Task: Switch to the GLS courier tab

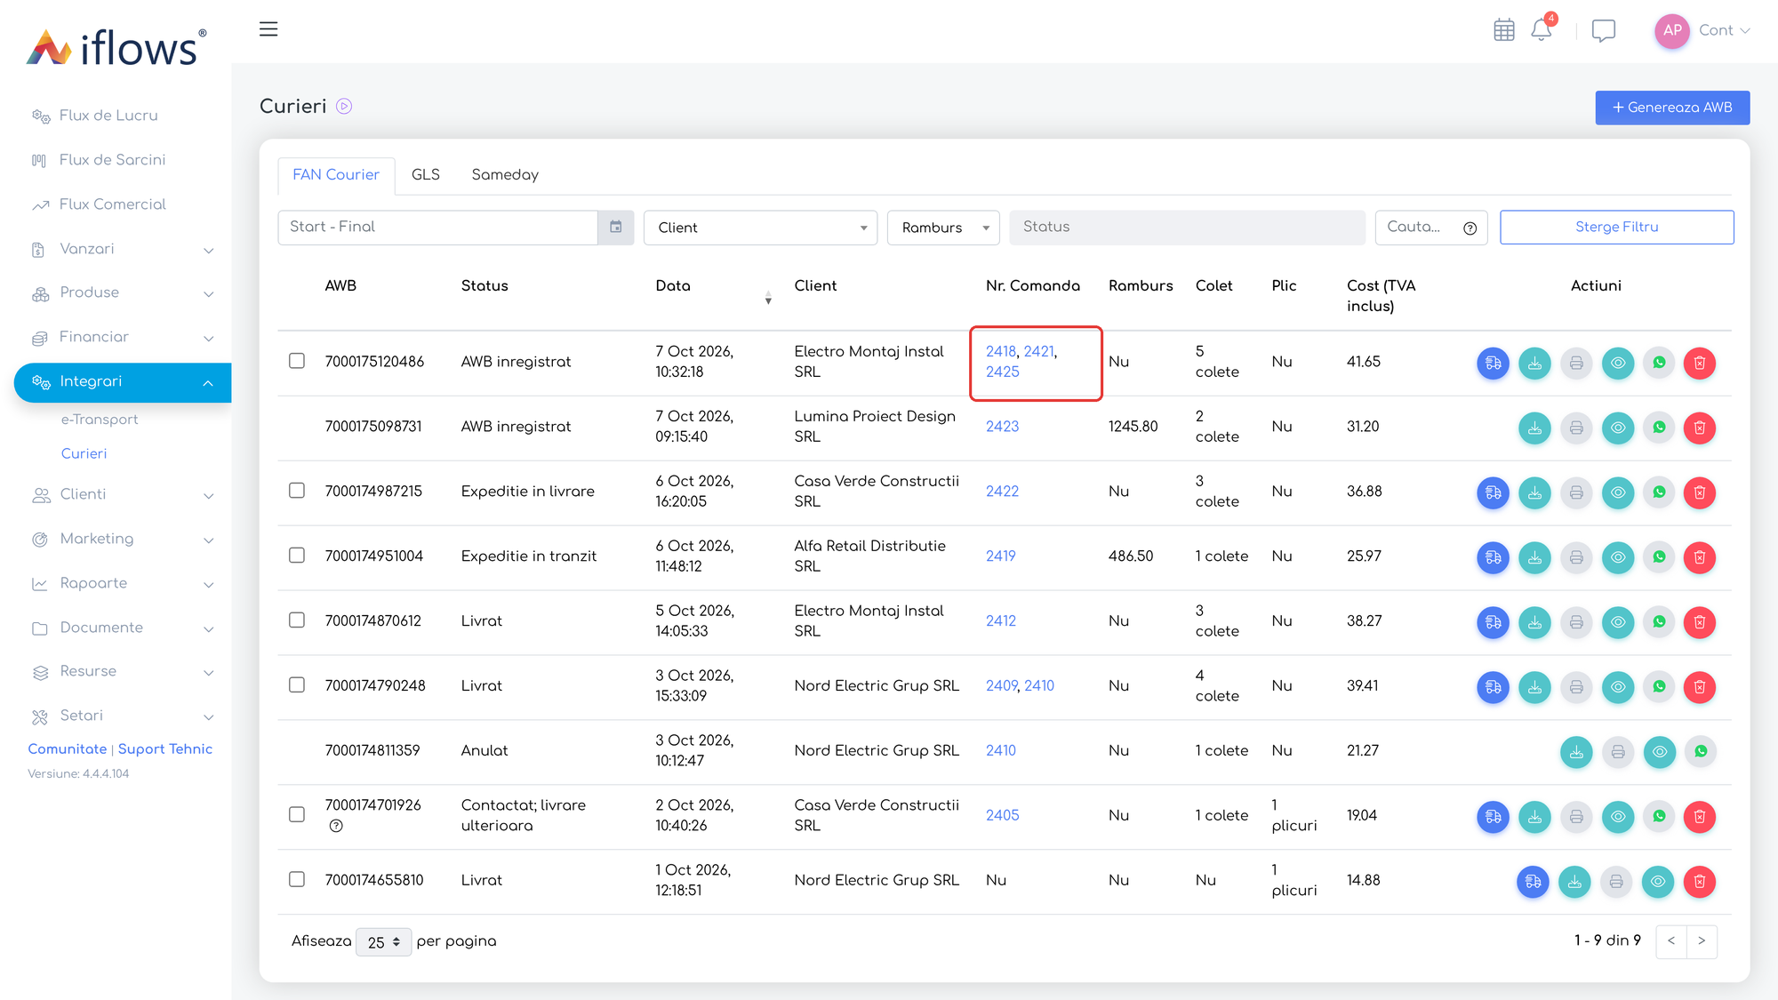Action: tap(426, 175)
